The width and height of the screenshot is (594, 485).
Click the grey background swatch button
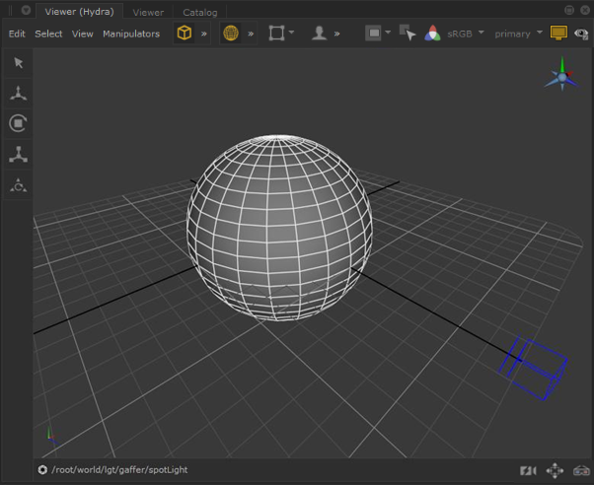(374, 34)
